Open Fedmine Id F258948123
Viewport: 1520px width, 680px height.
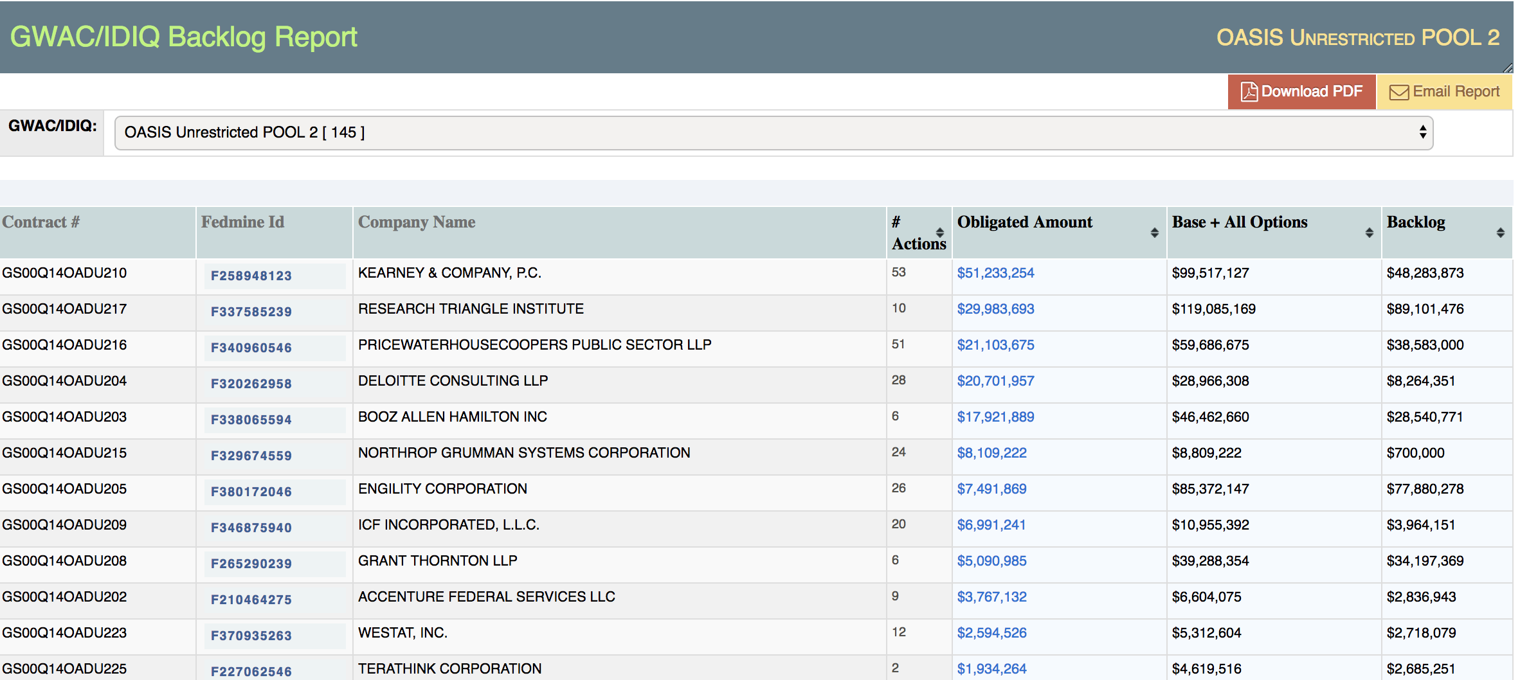point(251,276)
